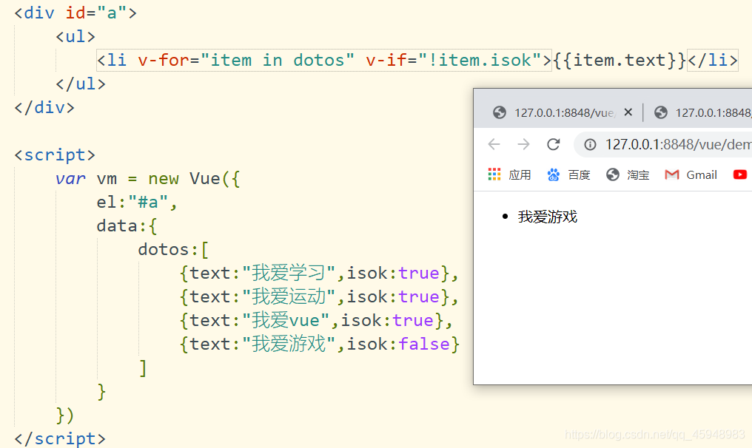Click the 我爱游戏 isok:false data row
Screen dimensions: 752x448
click(x=320, y=344)
